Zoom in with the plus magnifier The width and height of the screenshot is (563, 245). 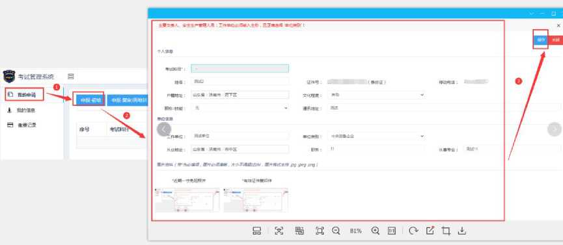pyautogui.click(x=375, y=231)
